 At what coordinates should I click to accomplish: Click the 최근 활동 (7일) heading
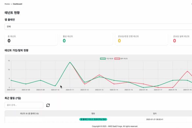pos(13,98)
